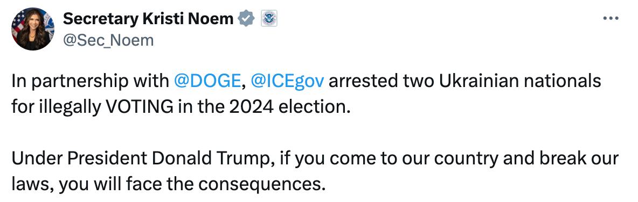Click the gray verified checkmark badge
Screen dimensions: 638x202
pyautogui.click(x=246, y=19)
